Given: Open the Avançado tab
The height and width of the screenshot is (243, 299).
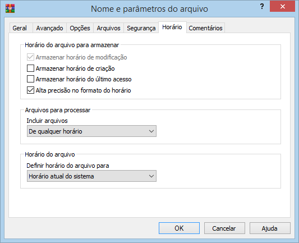Looking at the screenshot, I should tap(49, 28).
